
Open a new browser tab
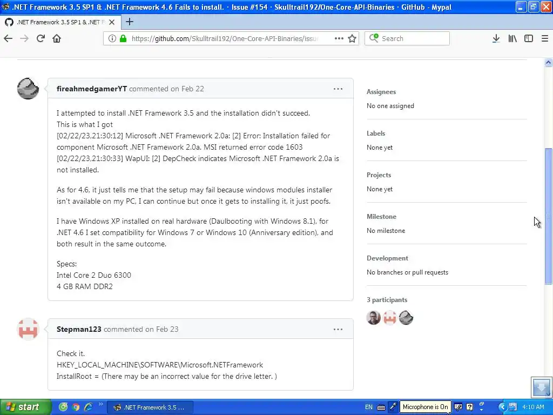130,22
